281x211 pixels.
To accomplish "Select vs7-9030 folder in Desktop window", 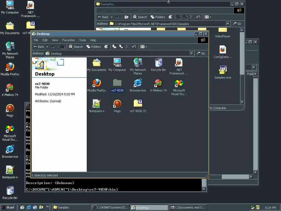I will click(117, 85).
